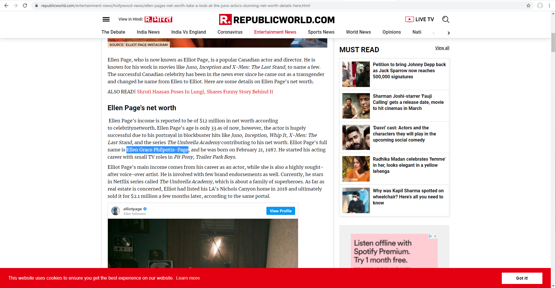
Task: Open the site search magnifier
Action: pyautogui.click(x=446, y=19)
